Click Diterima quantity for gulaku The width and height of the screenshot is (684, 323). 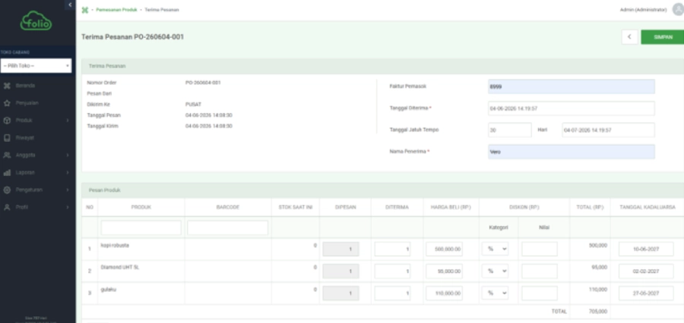coord(392,293)
